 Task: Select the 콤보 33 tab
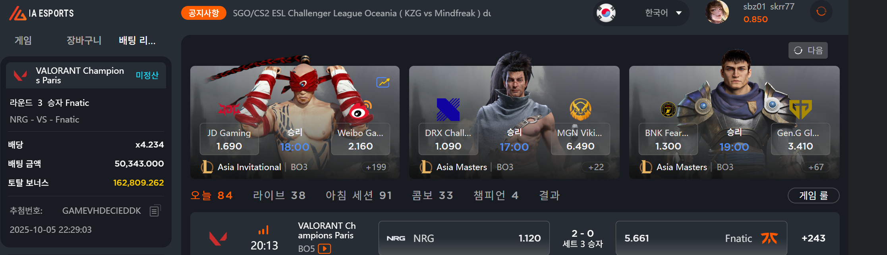[432, 195]
